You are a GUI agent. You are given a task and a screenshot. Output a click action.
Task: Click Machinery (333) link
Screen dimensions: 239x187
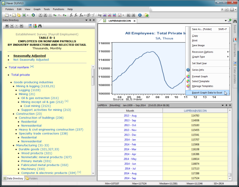pos(33,169)
